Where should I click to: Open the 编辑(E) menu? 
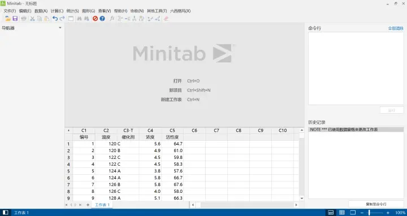[x=25, y=11]
